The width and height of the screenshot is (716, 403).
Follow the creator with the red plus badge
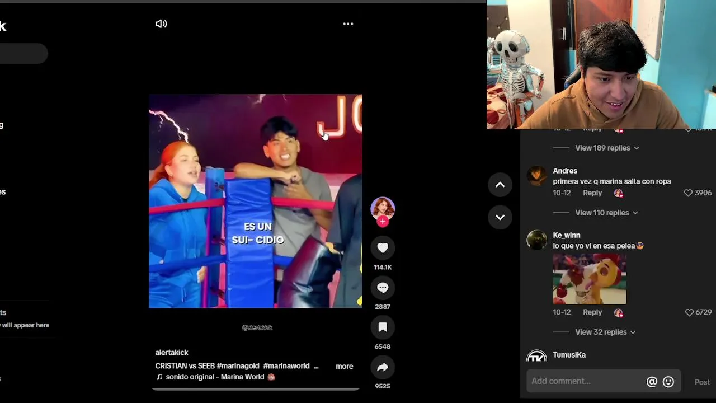(383, 222)
